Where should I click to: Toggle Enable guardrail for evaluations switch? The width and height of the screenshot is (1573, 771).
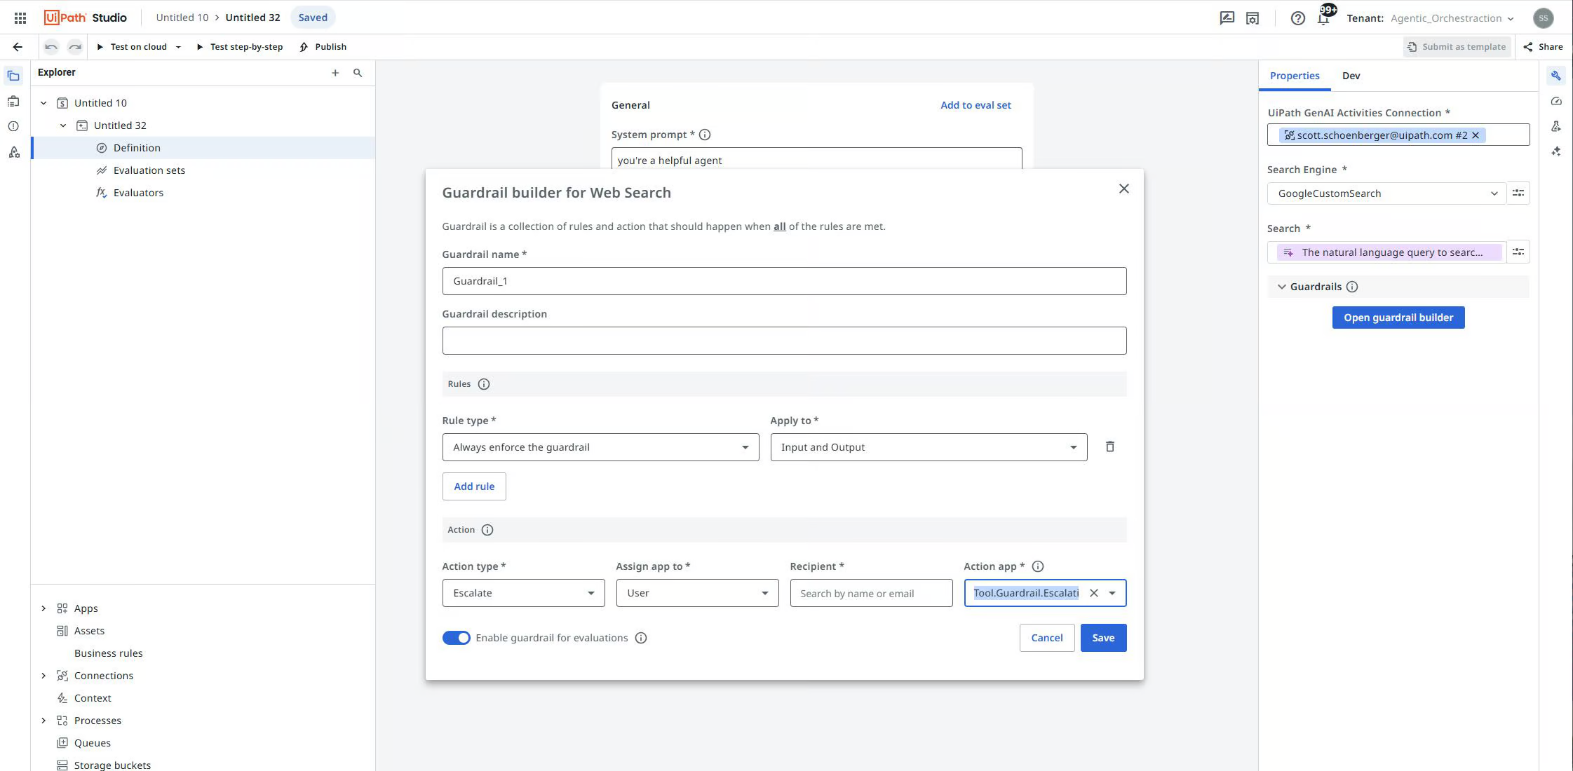pyautogui.click(x=456, y=638)
